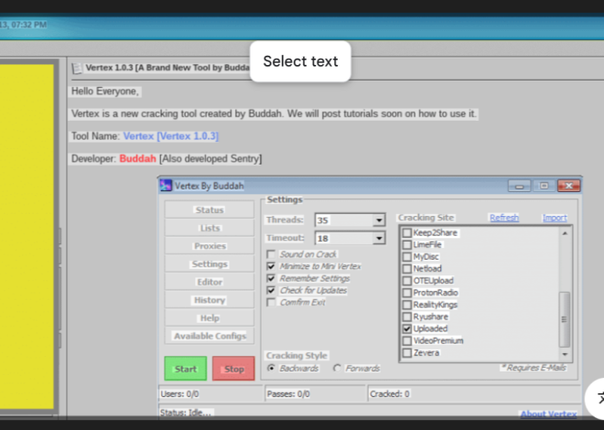Image resolution: width=604 pixels, height=430 pixels.
Task: Click the post document icon beside Vertex 1.0.3 title
Action: tap(77, 68)
